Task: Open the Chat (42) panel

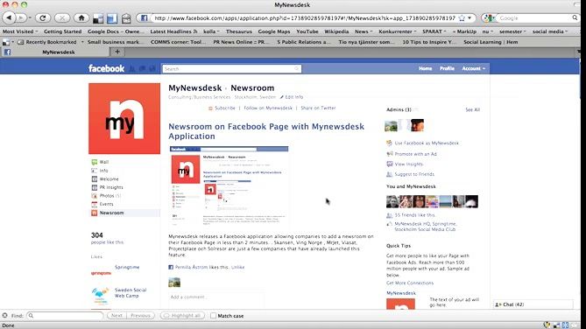Action: coord(533,304)
